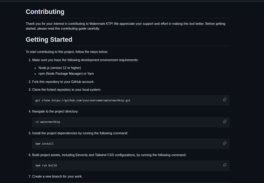This screenshot has height=183, width=264.
Task: Click step 2 about forking the repository
Action: (x=63, y=82)
